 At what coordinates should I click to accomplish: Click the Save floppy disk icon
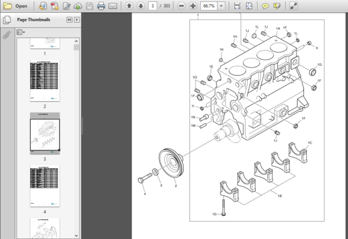click(89, 6)
